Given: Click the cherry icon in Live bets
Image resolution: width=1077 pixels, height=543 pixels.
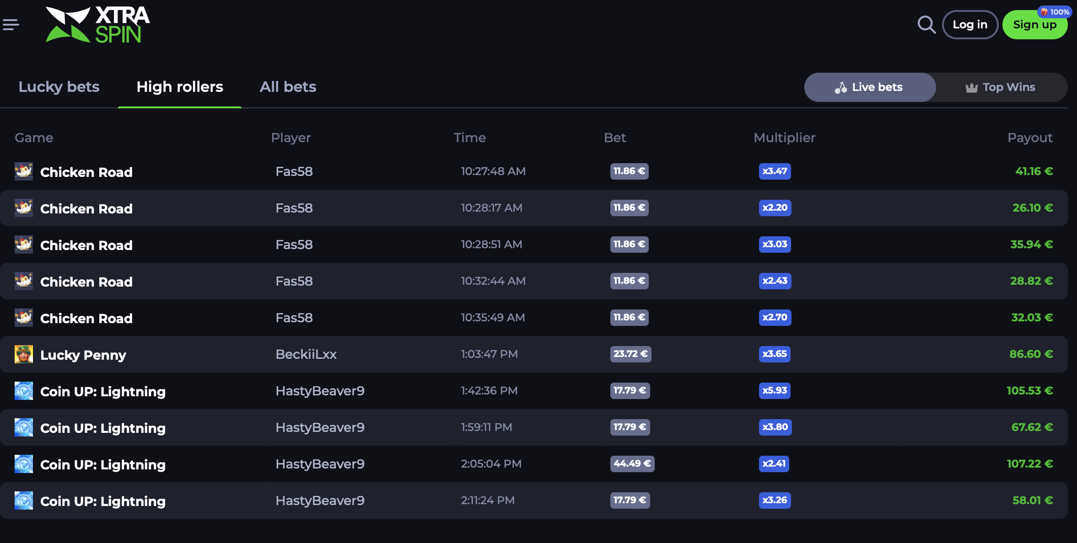Looking at the screenshot, I should point(840,88).
